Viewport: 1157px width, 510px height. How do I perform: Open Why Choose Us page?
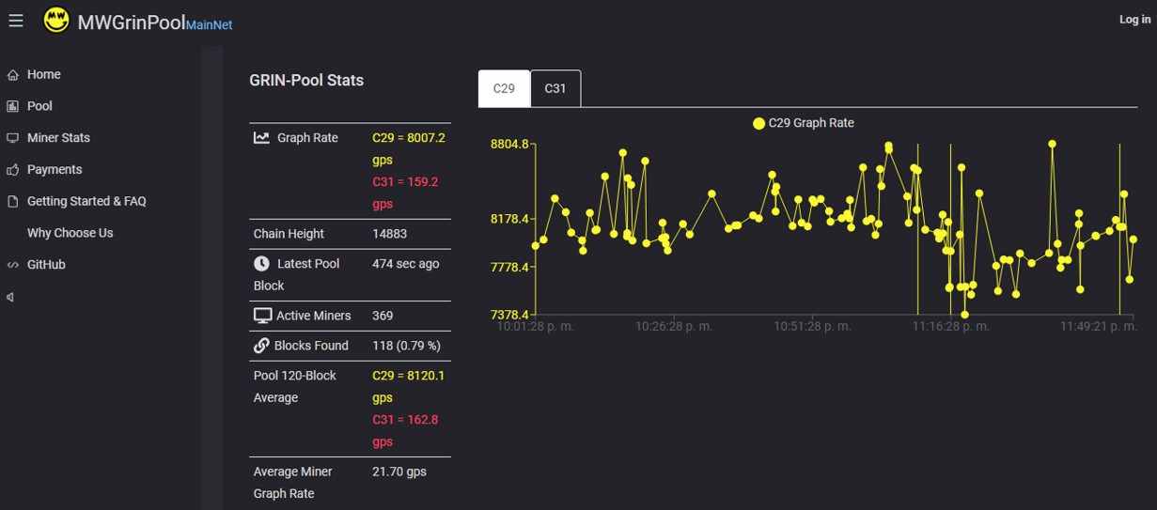pyautogui.click(x=70, y=233)
